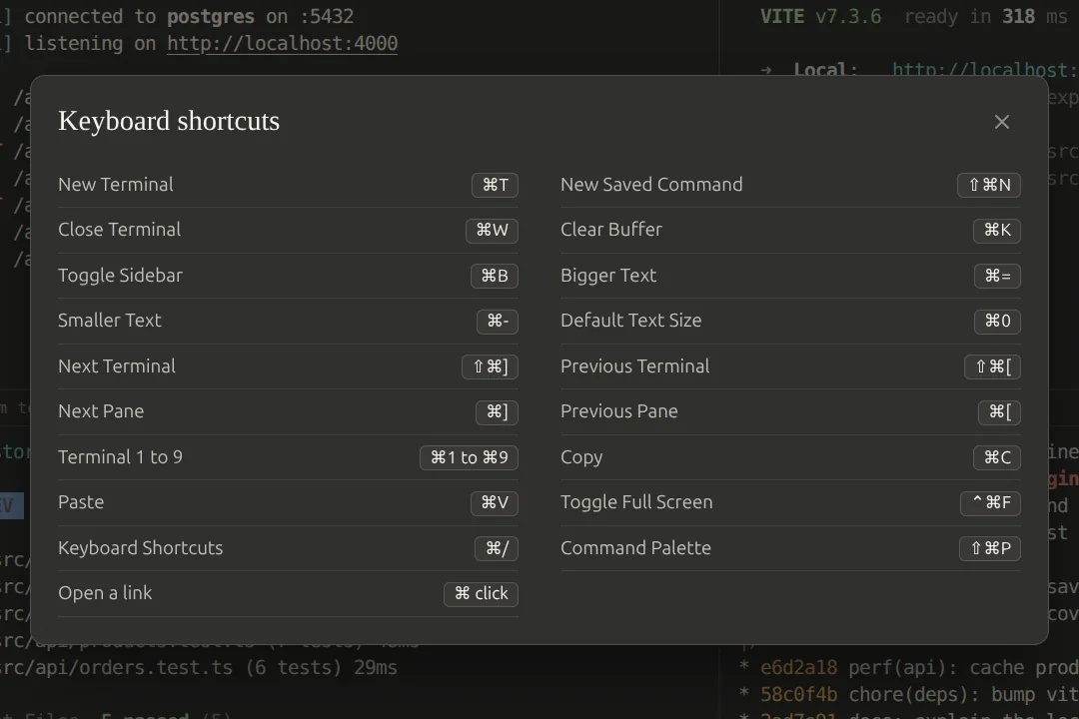Click the 'Default Text Size' label

631,321
